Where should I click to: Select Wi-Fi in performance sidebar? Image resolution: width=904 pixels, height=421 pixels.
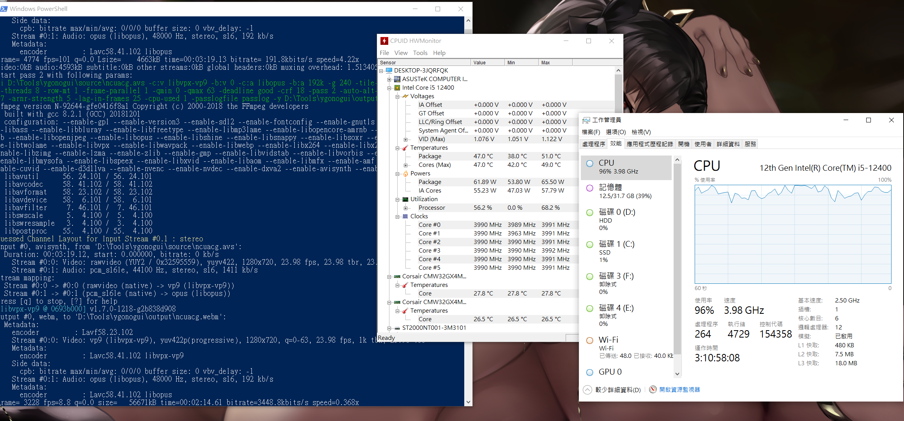coord(626,348)
